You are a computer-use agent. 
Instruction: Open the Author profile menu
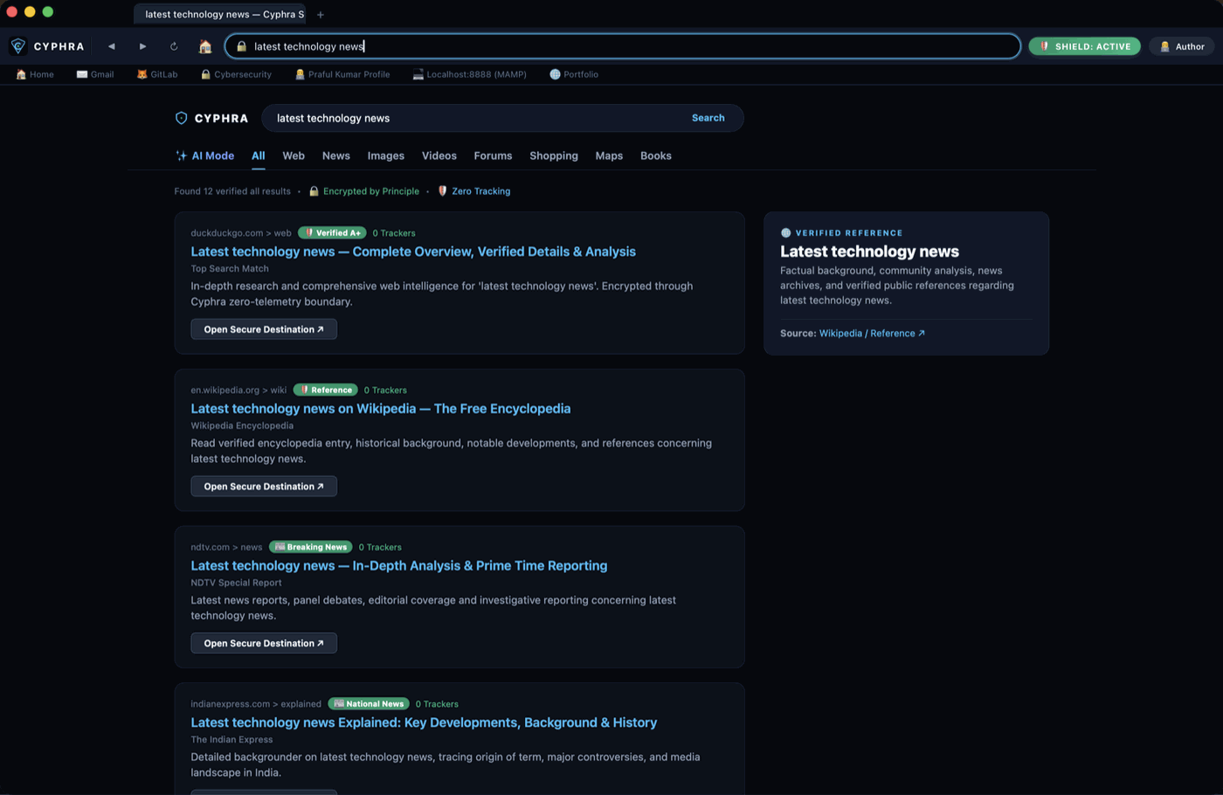tap(1181, 46)
